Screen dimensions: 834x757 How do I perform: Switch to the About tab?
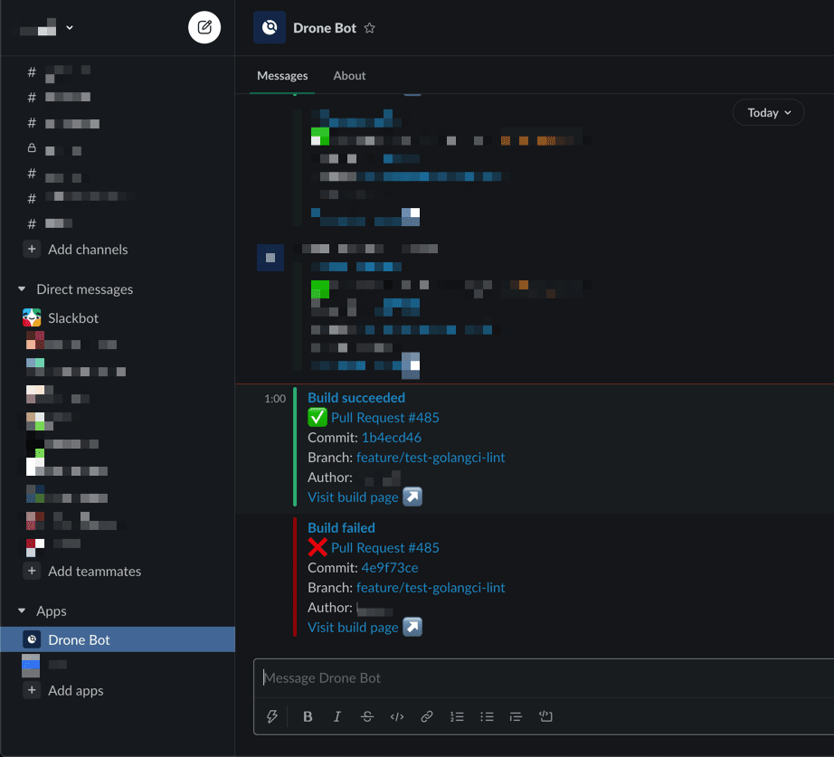pos(349,76)
